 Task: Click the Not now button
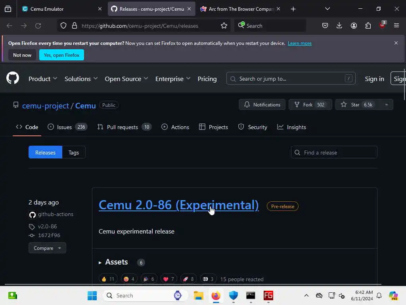(22, 55)
